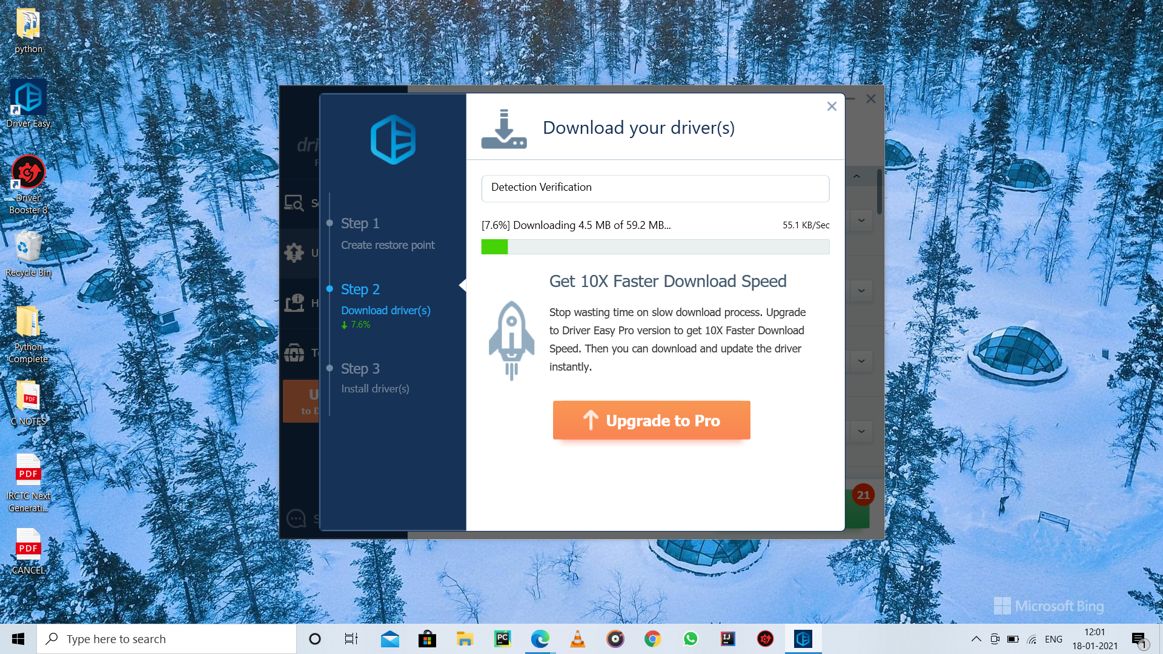1163x654 pixels.
Task: Click the battery tray icon
Action: tap(1013, 639)
